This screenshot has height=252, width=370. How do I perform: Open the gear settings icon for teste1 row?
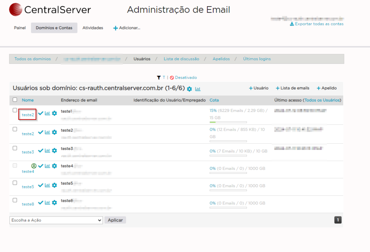54,113
